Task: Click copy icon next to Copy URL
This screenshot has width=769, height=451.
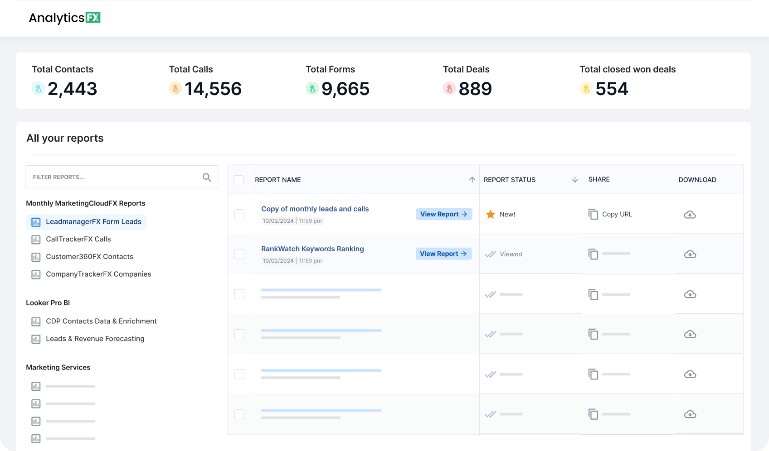Action: [593, 214]
